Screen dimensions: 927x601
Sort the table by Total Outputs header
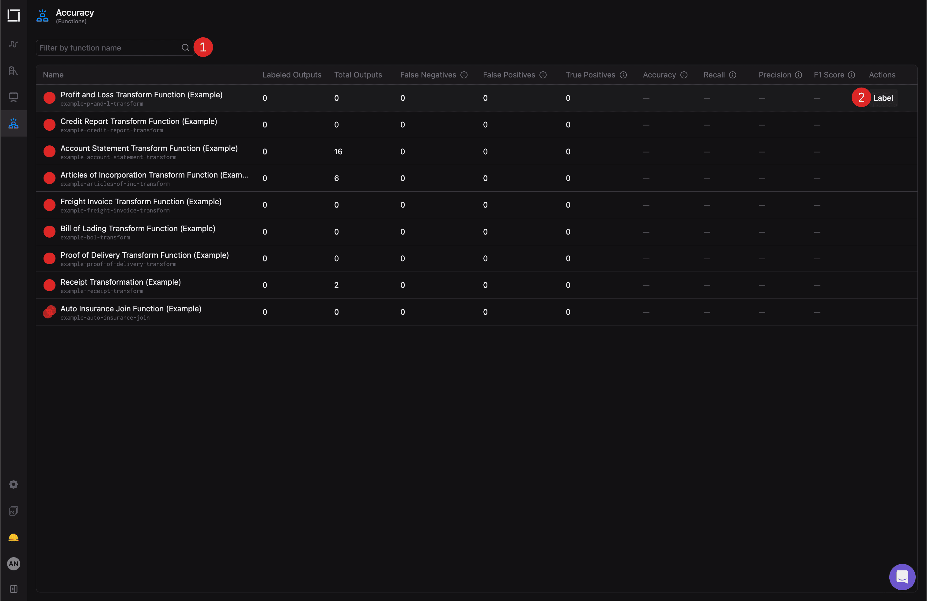358,75
